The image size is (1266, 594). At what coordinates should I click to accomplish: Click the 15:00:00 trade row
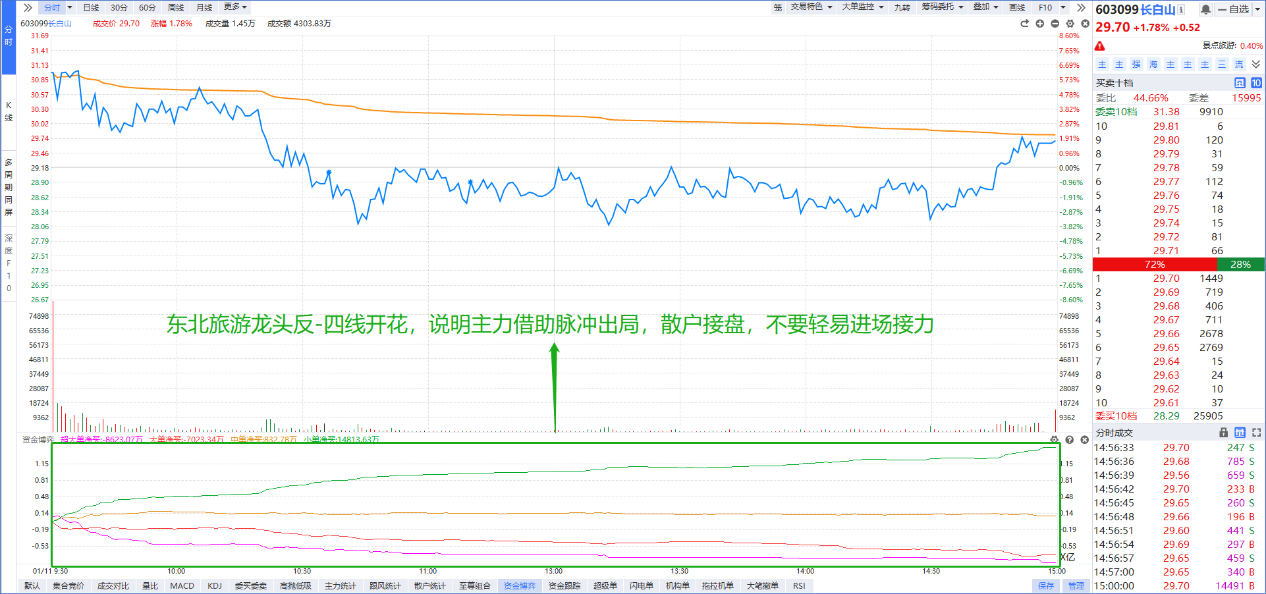tap(1178, 586)
